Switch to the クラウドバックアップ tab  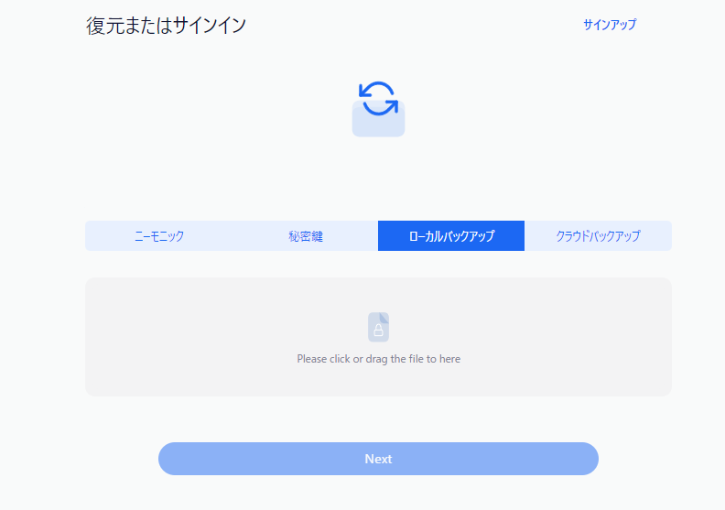coord(598,236)
